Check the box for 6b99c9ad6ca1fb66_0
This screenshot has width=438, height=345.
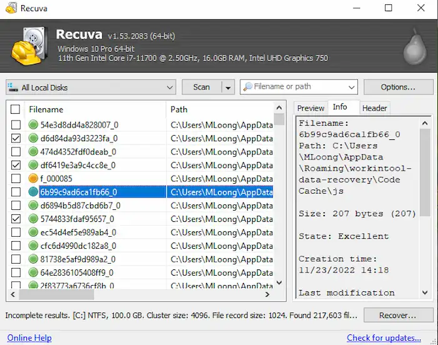click(16, 192)
